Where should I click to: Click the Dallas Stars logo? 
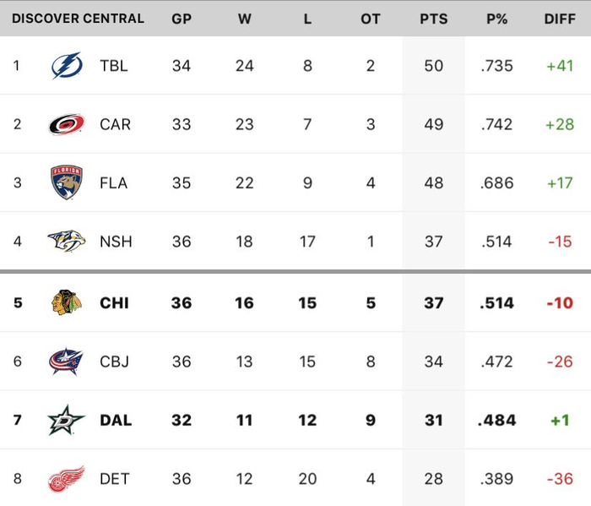pos(66,420)
